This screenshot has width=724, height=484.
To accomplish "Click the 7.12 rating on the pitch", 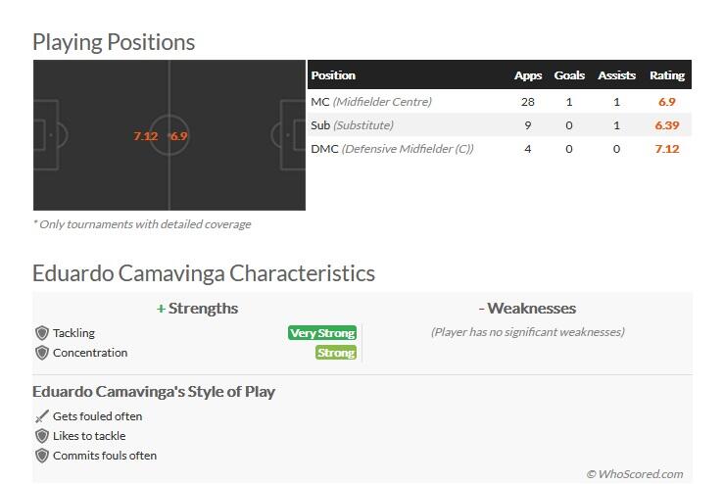I will [x=146, y=136].
